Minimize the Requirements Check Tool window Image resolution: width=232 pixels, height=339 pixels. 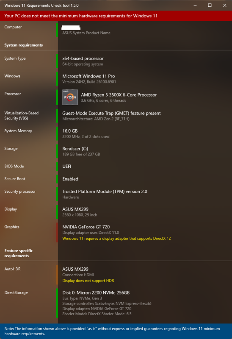(x=195, y=5)
